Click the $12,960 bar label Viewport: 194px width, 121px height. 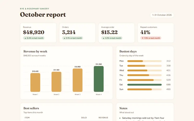pyautogui.click(x=78, y=67)
